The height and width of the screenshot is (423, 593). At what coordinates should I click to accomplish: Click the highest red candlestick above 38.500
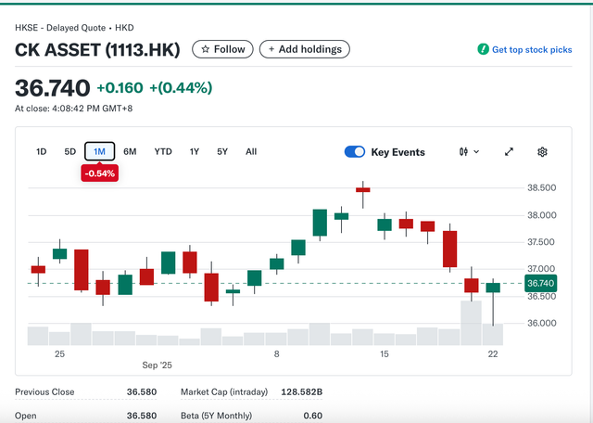tap(362, 190)
